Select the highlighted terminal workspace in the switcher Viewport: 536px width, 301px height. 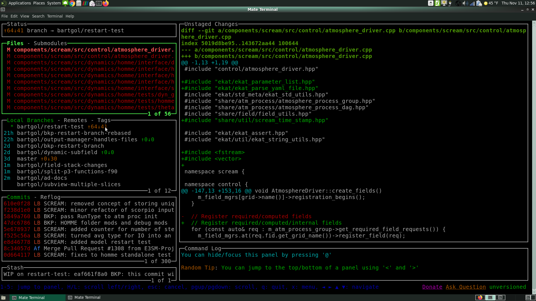click(490, 298)
